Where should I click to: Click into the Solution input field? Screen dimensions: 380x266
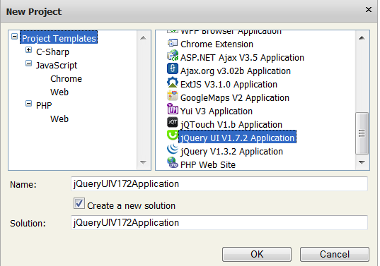pos(219,222)
